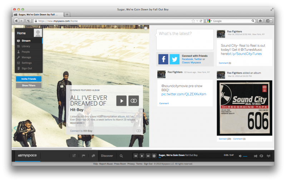Image resolution: width=286 pixels, height=182 pixels.
Task: Open Privacy in the footer
Action: point(131,164)
